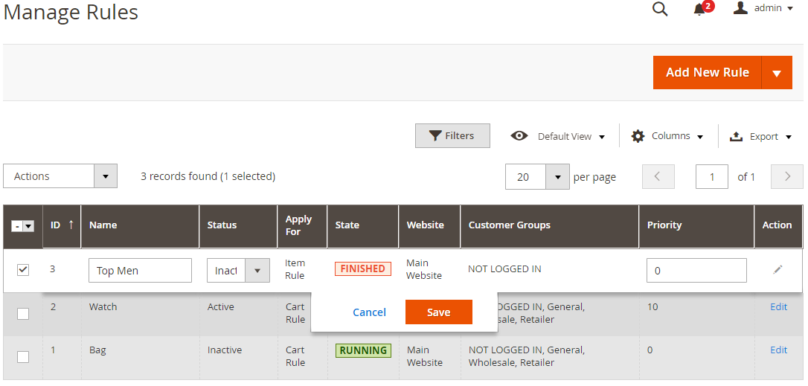Click the Priority input field
Image resolution: width=808 pixels, height=386 pixels.
696,271
